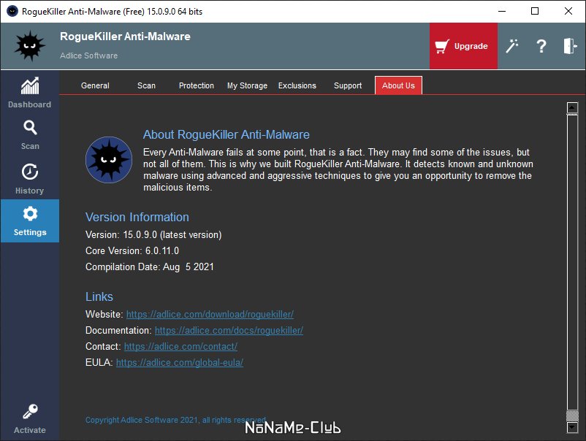Click the RogueKiller logo in the header
Viewport: 586px width, 441px height.
coord(29,46)
